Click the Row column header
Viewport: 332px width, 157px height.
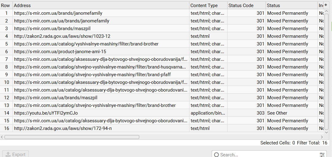(x=6, y=6)
